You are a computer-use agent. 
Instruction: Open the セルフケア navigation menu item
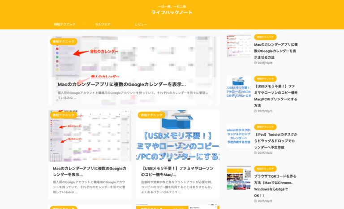pos(103,24)
